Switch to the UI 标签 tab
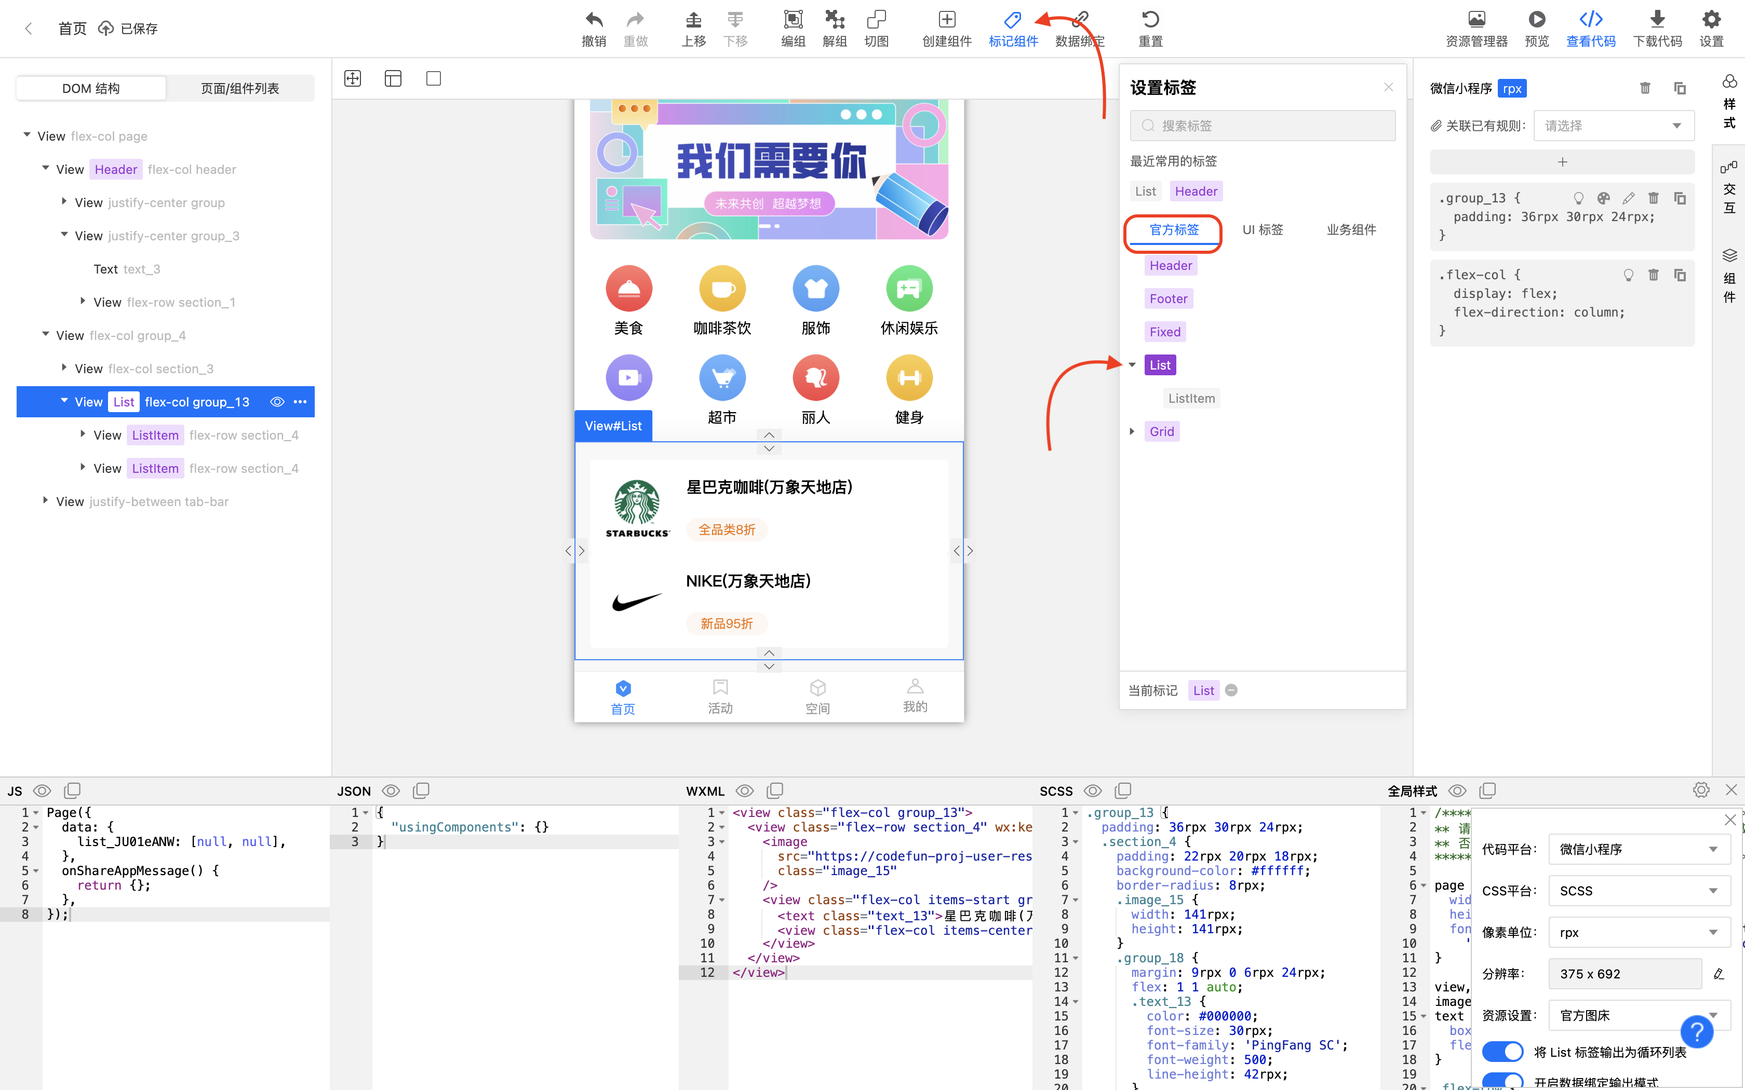1745x1090 pixels. 1262,229
